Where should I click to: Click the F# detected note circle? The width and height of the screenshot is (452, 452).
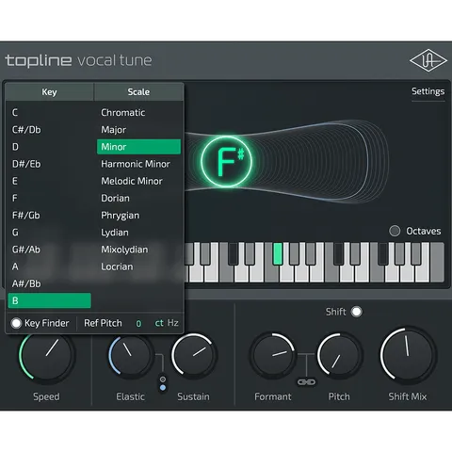click(226, 162)
